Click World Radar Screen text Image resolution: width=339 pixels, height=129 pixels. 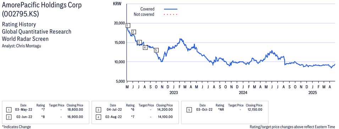click(x=25, y=39)
